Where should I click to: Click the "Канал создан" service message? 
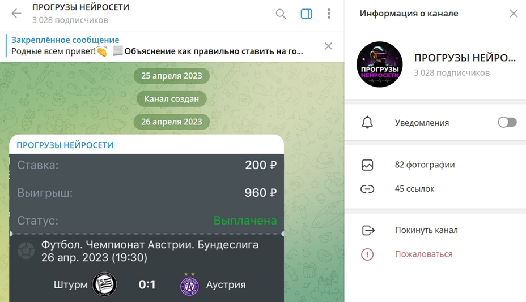tap(171, 99)
